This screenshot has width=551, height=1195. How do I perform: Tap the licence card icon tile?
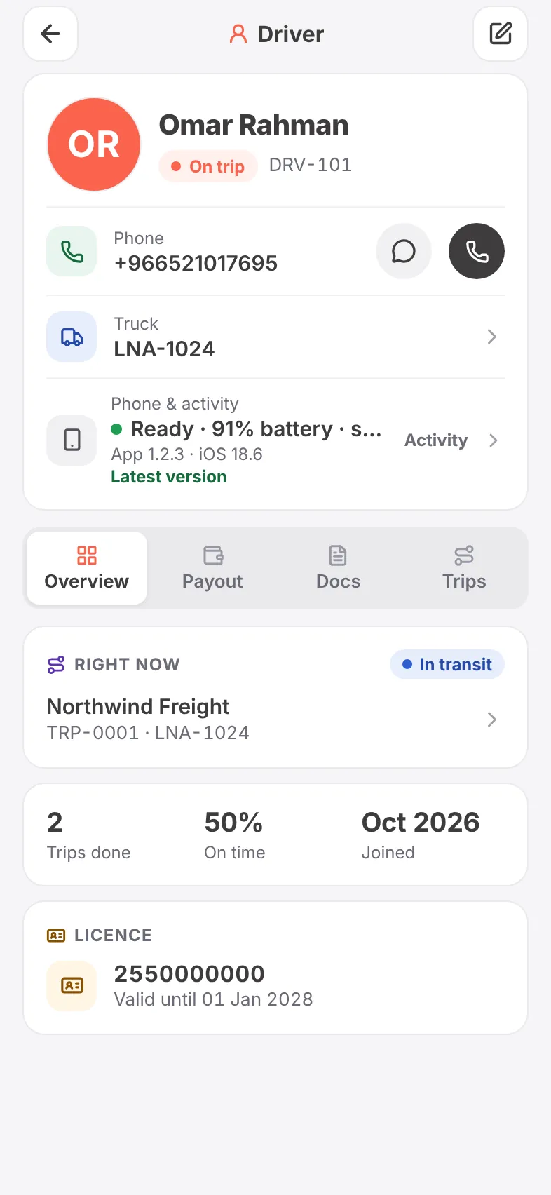tap(72, 985)
